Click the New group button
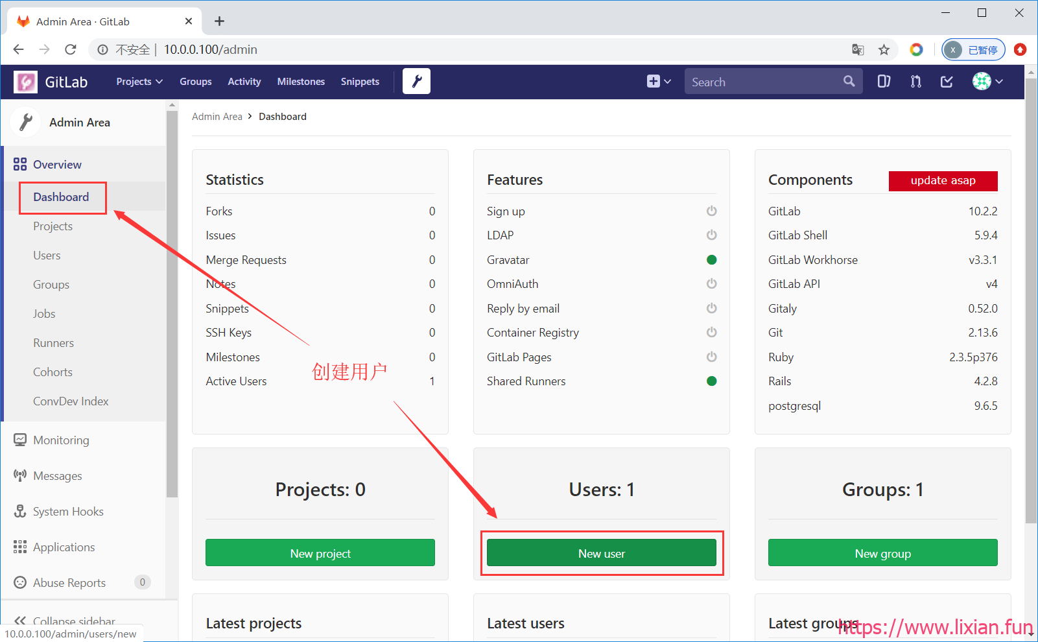Image resolution: width=1038 pixels, height=642 pixels. tap(883, 553)
